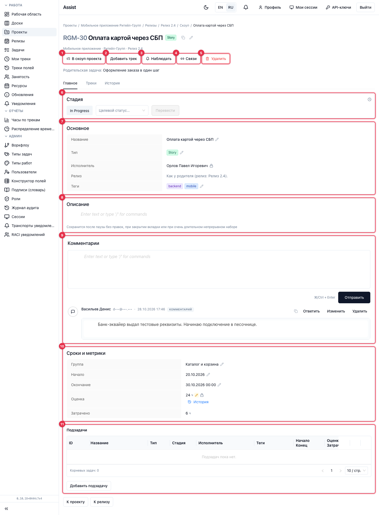Edit task type pencil beside Story tag

182,153
